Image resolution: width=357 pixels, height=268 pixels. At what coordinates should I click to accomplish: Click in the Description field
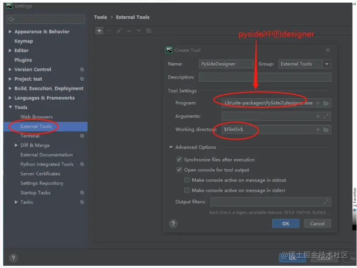pyautogui.click(x=265, y=77)
